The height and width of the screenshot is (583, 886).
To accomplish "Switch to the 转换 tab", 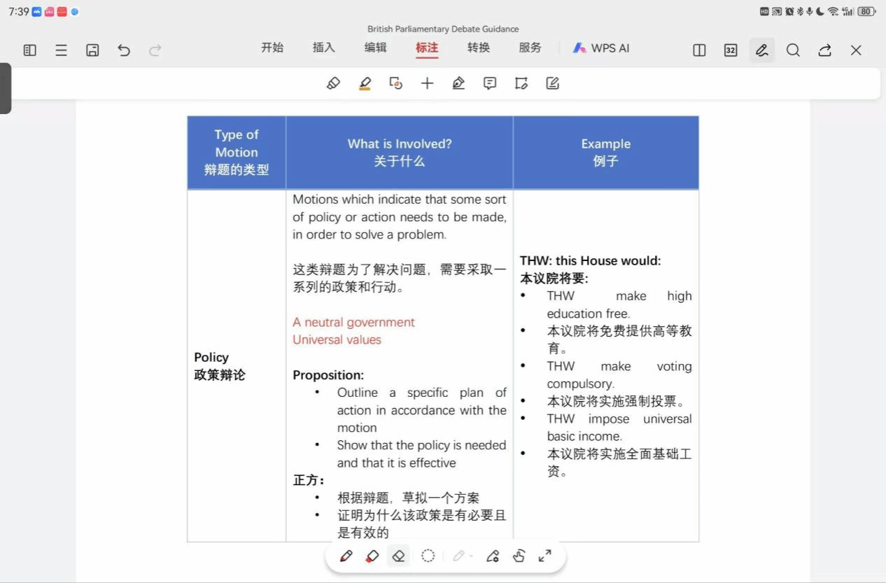I will pyautogui.click(x=479, y=48).
